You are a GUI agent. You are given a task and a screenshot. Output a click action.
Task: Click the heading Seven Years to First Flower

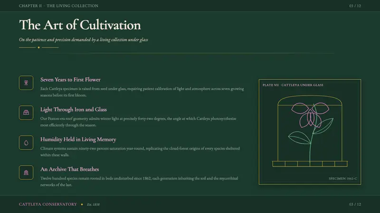pos(70,80)
